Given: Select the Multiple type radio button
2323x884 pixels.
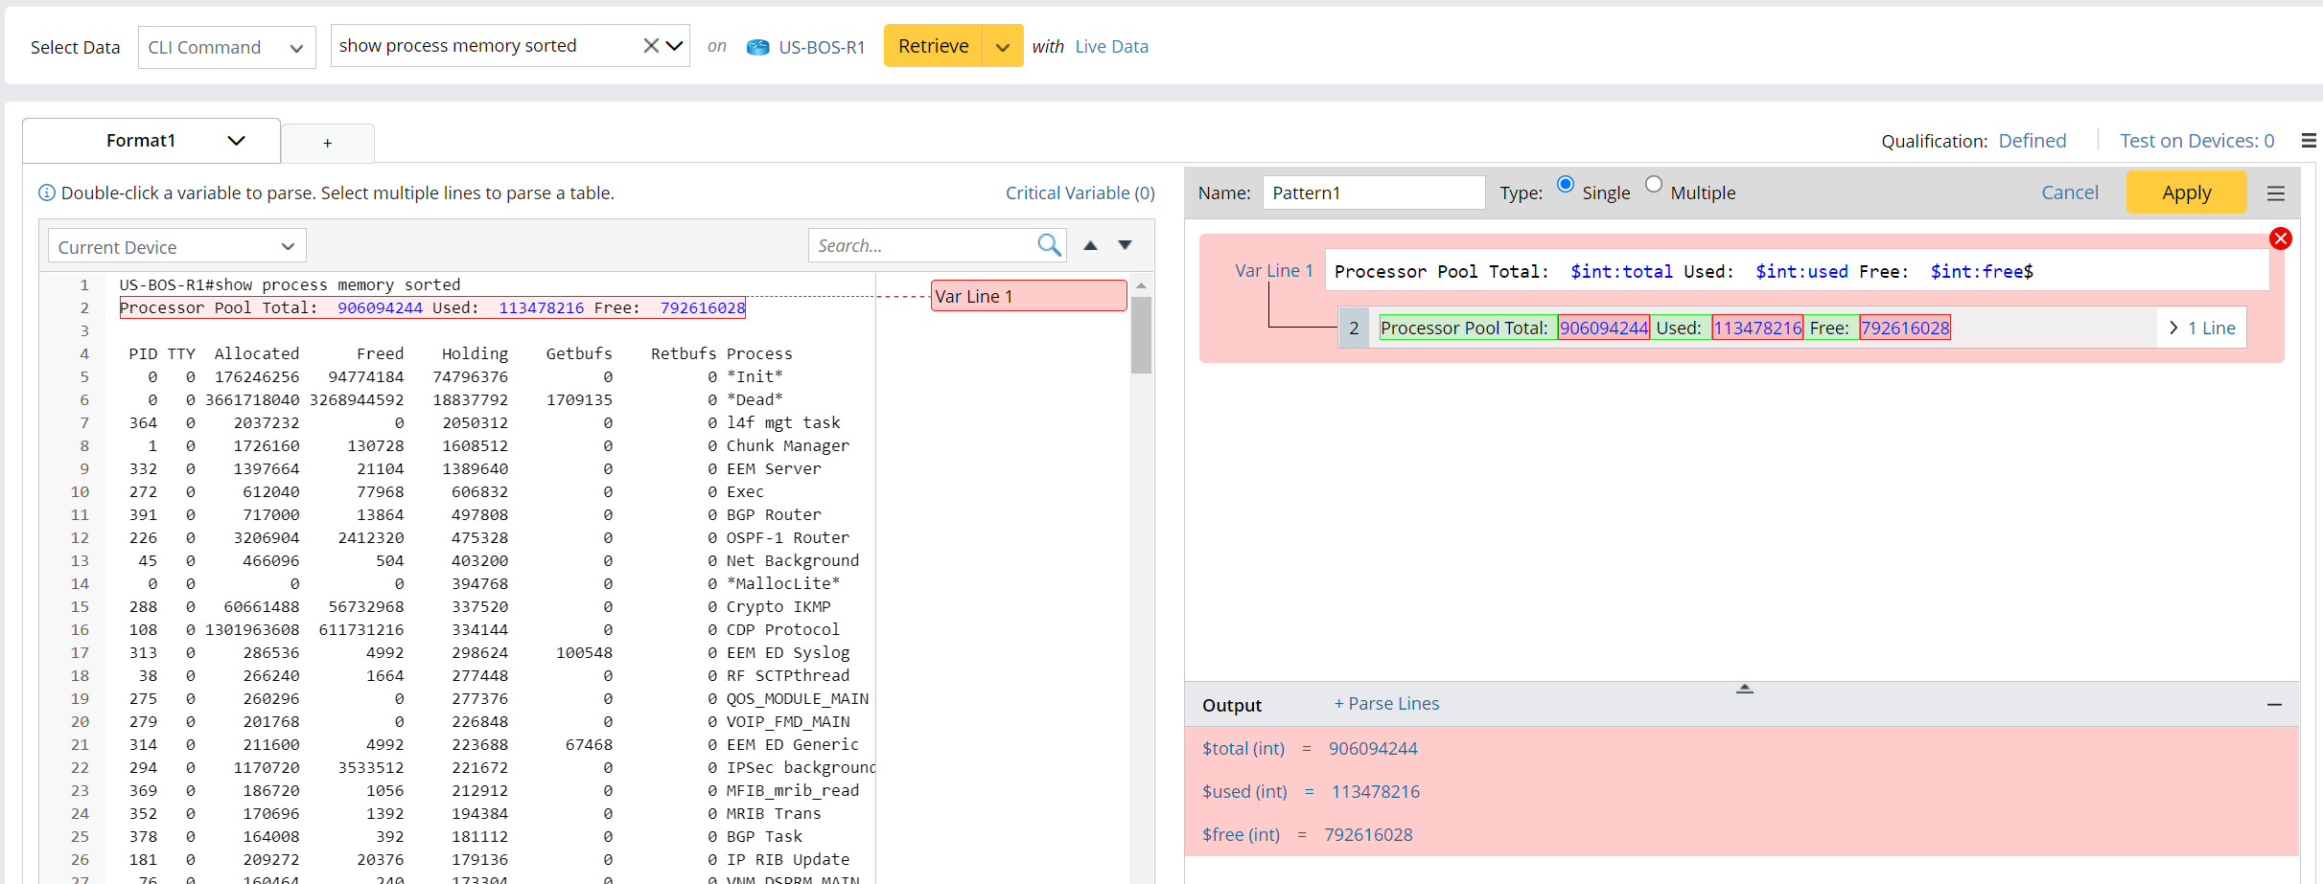Looking at the screenshot, I should [x=1653, y=185].
